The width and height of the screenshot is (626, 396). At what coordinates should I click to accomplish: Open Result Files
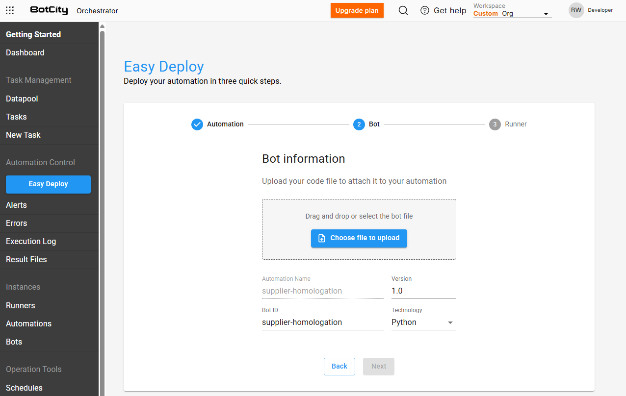tap(26, 260)
